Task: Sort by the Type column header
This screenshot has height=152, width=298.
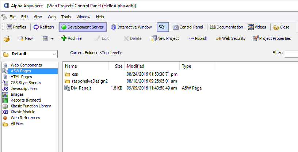Action: pyautogui.click(x=198, y=66)
